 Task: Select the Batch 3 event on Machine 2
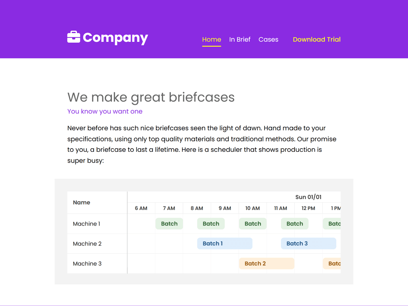(308, 243)
